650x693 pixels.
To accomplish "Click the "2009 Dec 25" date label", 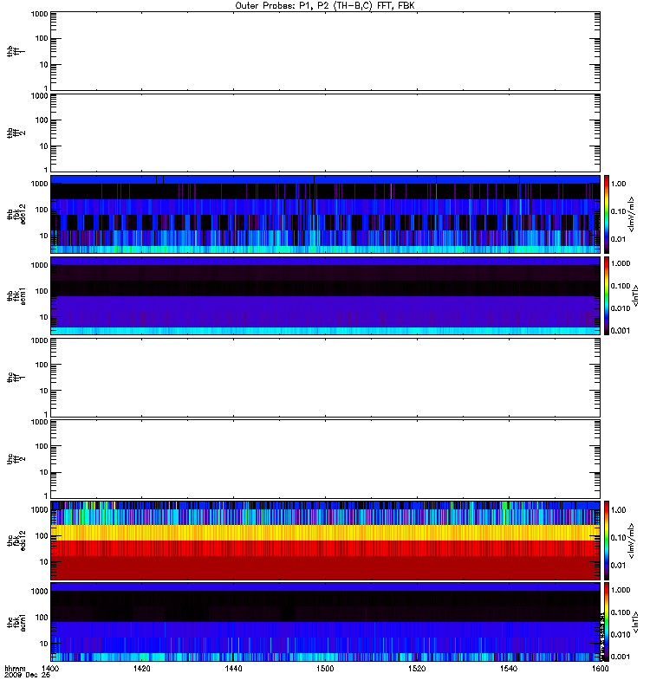I will coord(28,675).
